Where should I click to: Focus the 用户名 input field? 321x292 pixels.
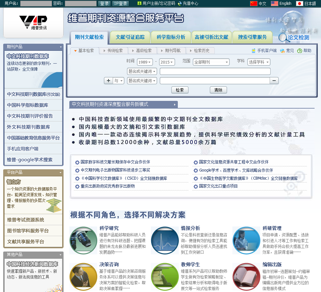point(36,4)
